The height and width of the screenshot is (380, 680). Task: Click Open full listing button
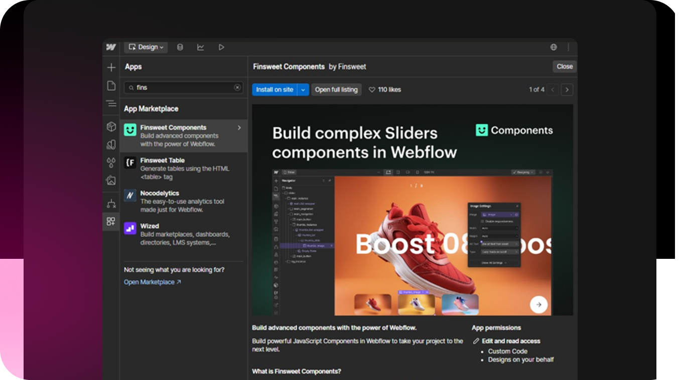336,90
